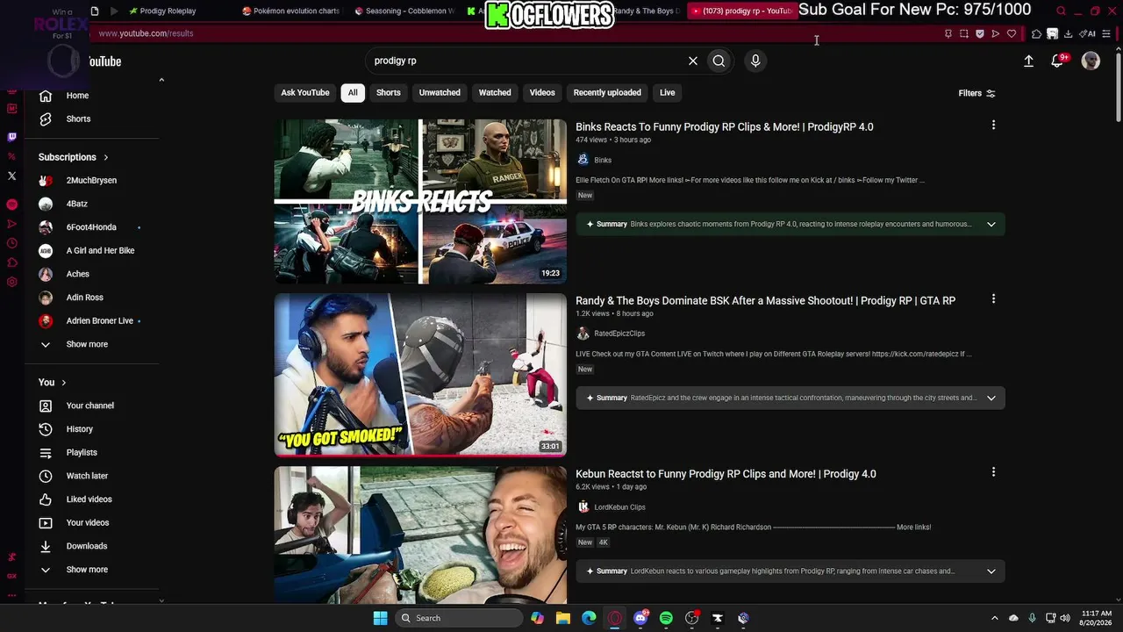Open the Kebun Reacts to Funny Prodigy title
Screen dimensions: 1123x632
726,474
